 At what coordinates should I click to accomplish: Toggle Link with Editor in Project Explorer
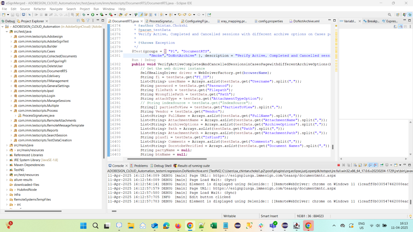coord(83,21)
